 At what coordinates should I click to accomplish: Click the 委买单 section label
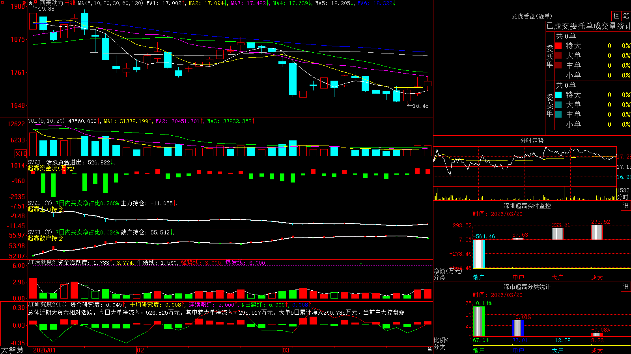click(550, 56)
